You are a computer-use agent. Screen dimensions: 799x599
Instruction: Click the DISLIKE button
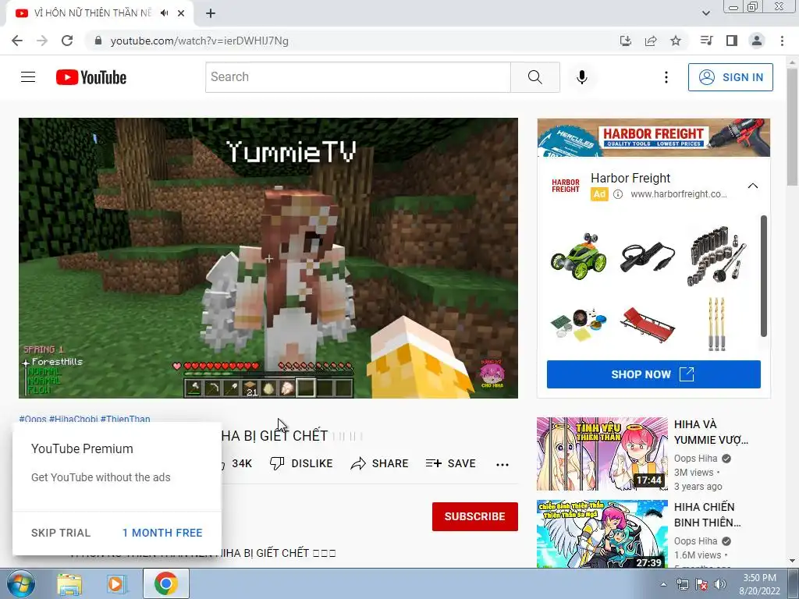pos(301,463)
